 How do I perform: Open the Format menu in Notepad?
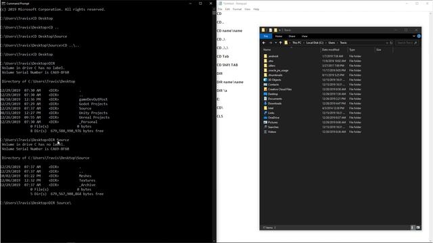click(x=237, y=9)
